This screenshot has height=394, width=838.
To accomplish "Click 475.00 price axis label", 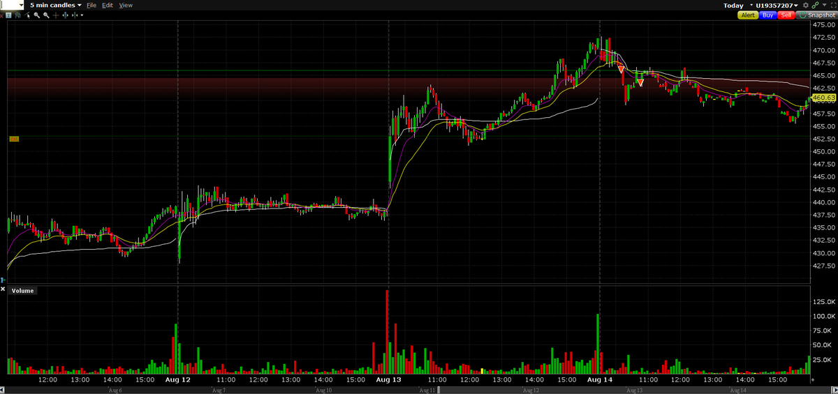I will (824, 25).
